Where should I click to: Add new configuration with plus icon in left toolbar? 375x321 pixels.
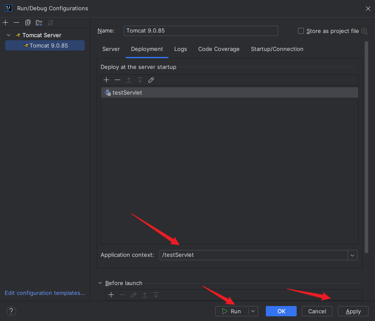pos(5,23)
